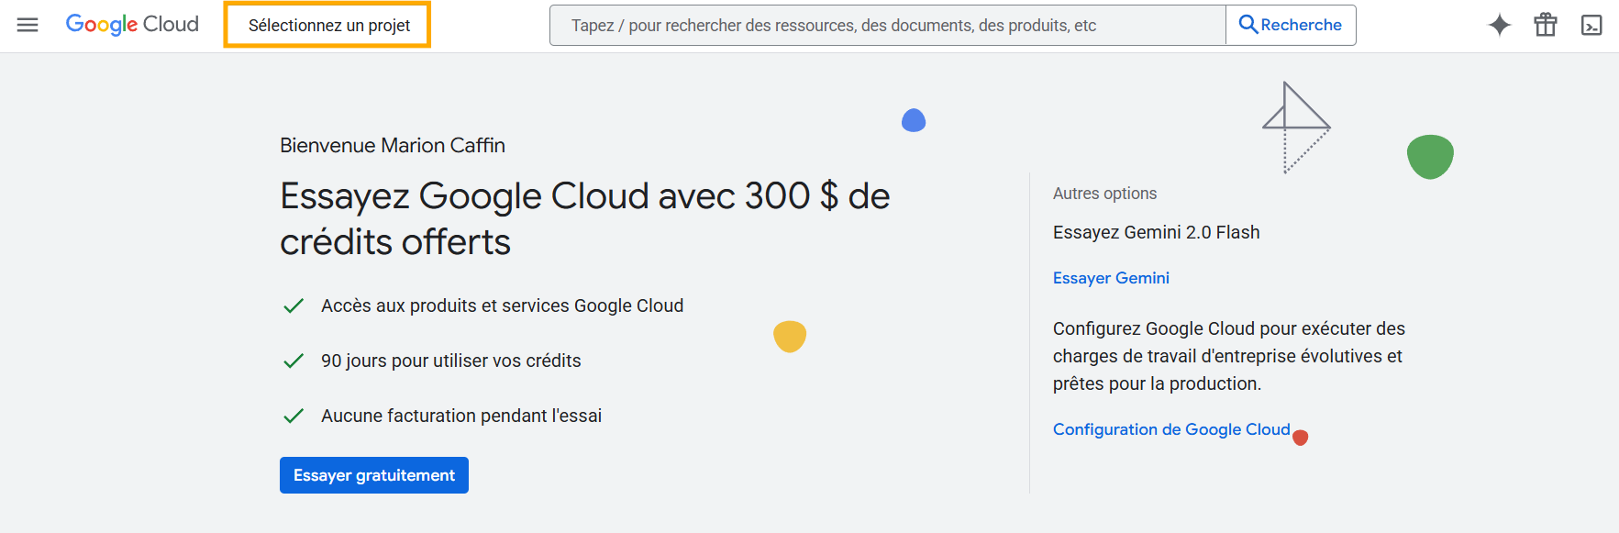Click the Bienvenue Marion Caffin greeting

[x=393, y=145]
